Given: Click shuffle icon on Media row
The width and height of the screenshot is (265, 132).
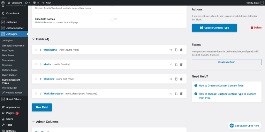Looking at the screenshot, I should coord(171,64).
